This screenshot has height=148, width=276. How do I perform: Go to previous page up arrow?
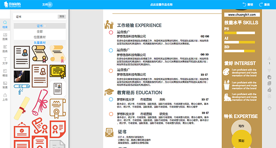269,58
